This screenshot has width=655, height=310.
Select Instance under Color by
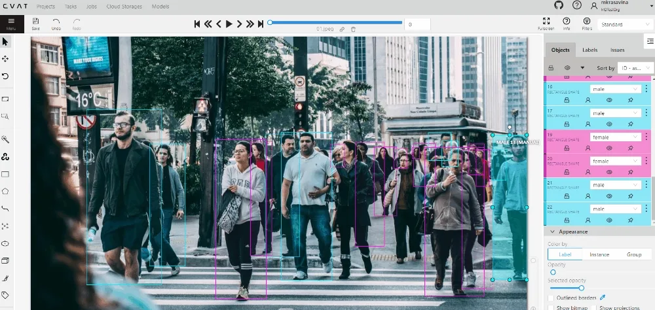pos(599,254)
